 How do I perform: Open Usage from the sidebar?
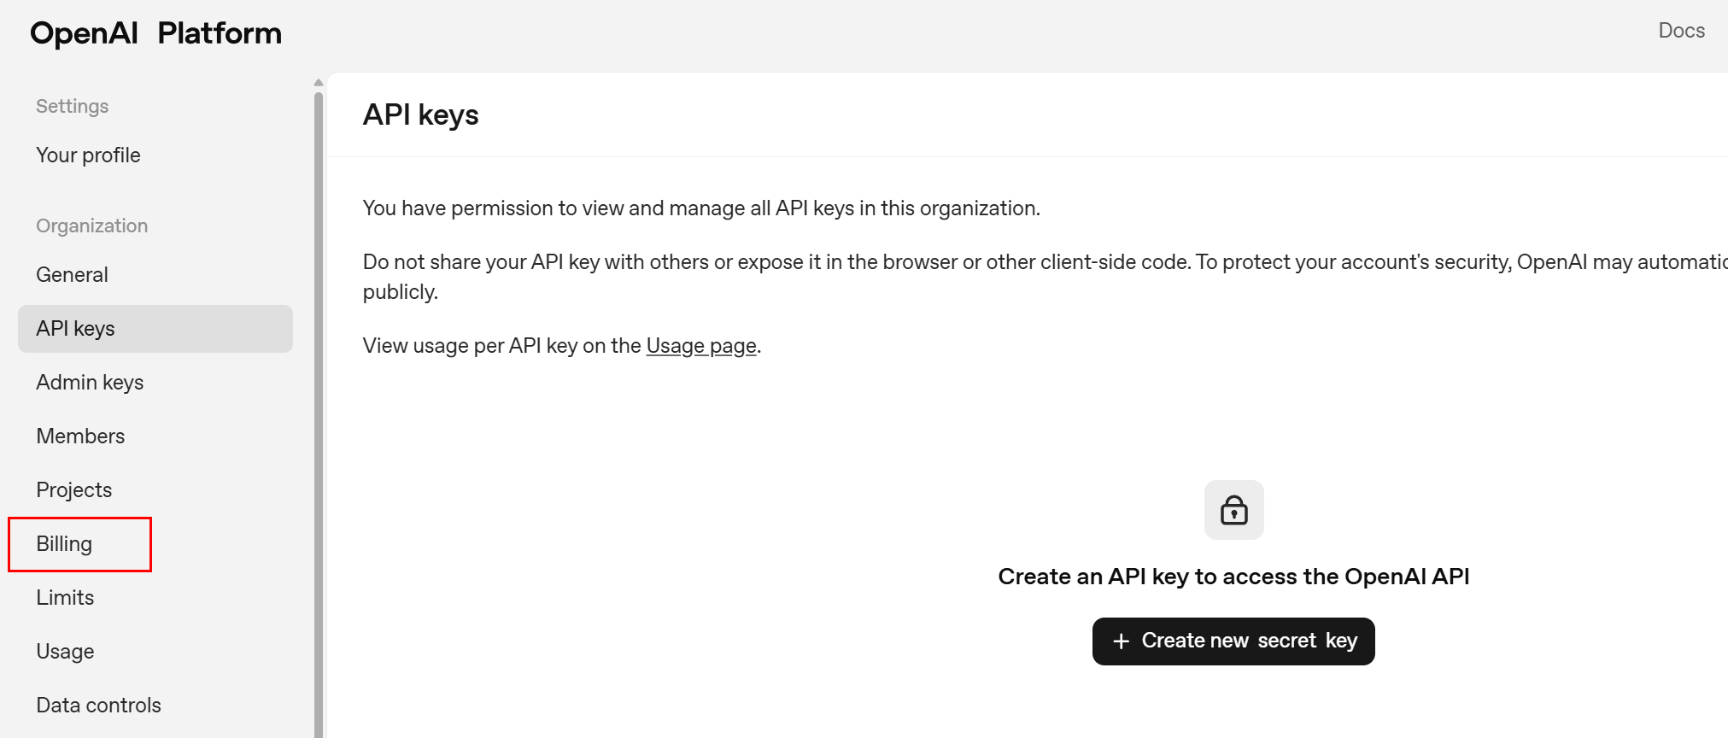coord(65,652)
